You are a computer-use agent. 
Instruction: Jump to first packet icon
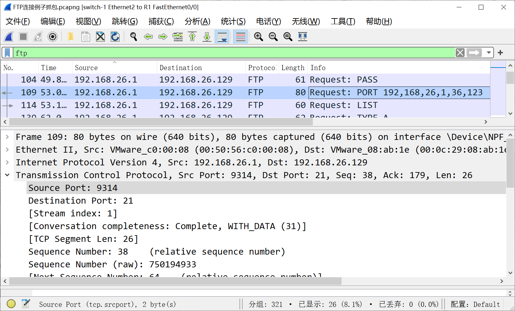(192, 37)
